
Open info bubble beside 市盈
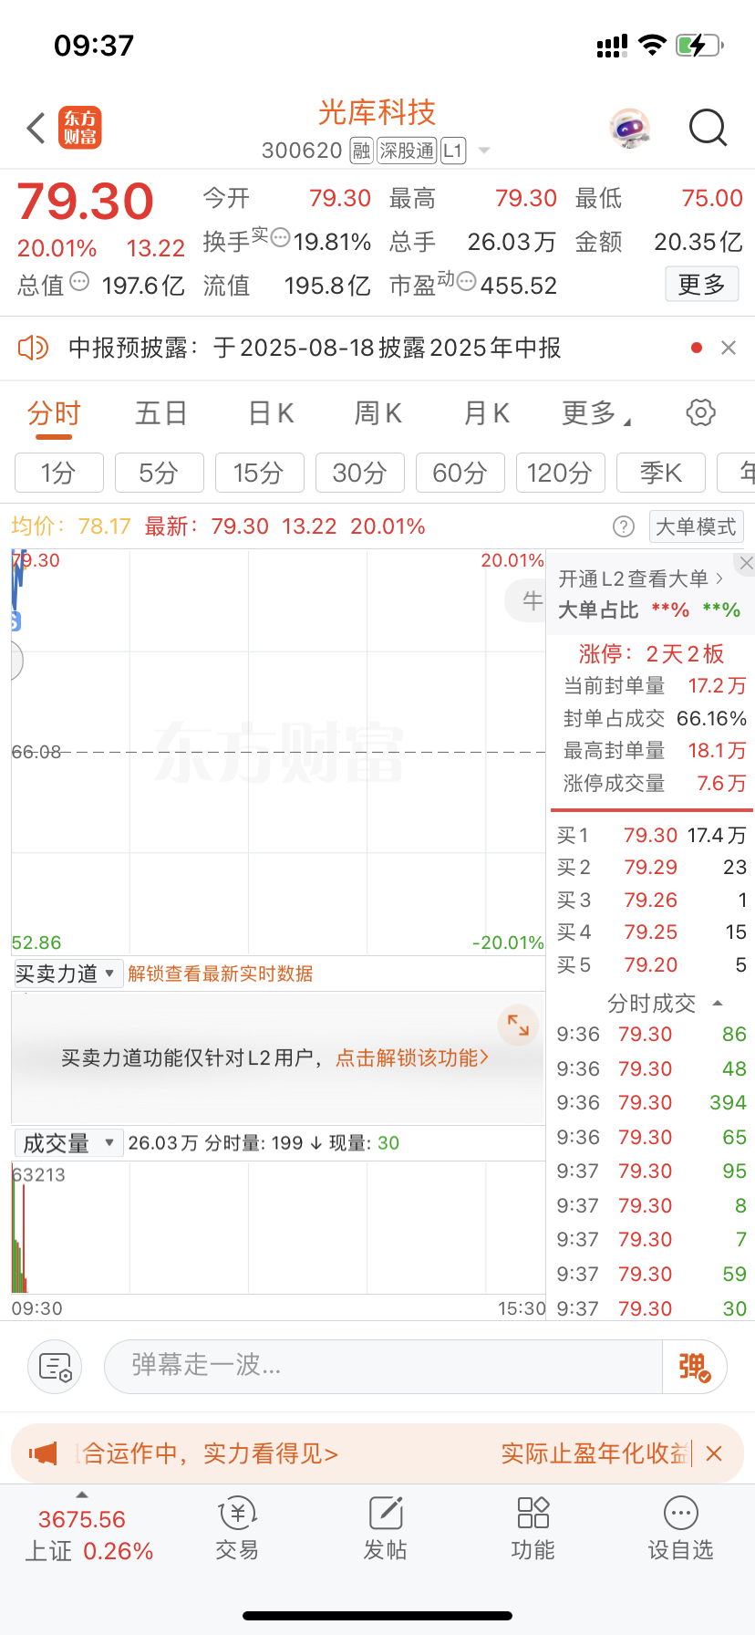click(x=467, y=281)
